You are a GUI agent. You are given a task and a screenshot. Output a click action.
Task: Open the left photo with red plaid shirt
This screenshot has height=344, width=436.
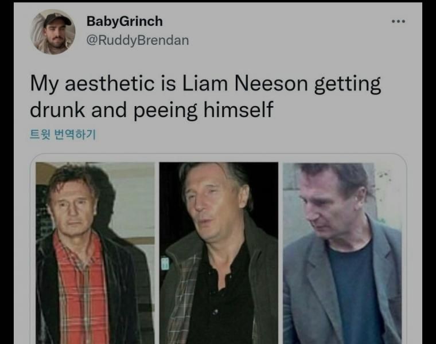[95, 253]
